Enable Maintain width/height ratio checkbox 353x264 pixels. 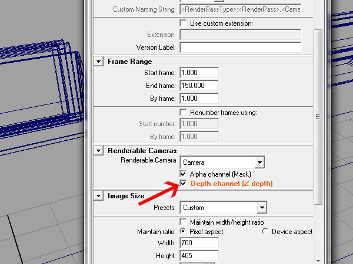(183, 222)
